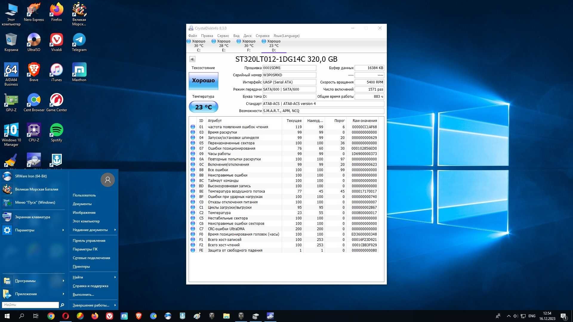Click volume speaker icon in system tray

[x=516, y=316]
